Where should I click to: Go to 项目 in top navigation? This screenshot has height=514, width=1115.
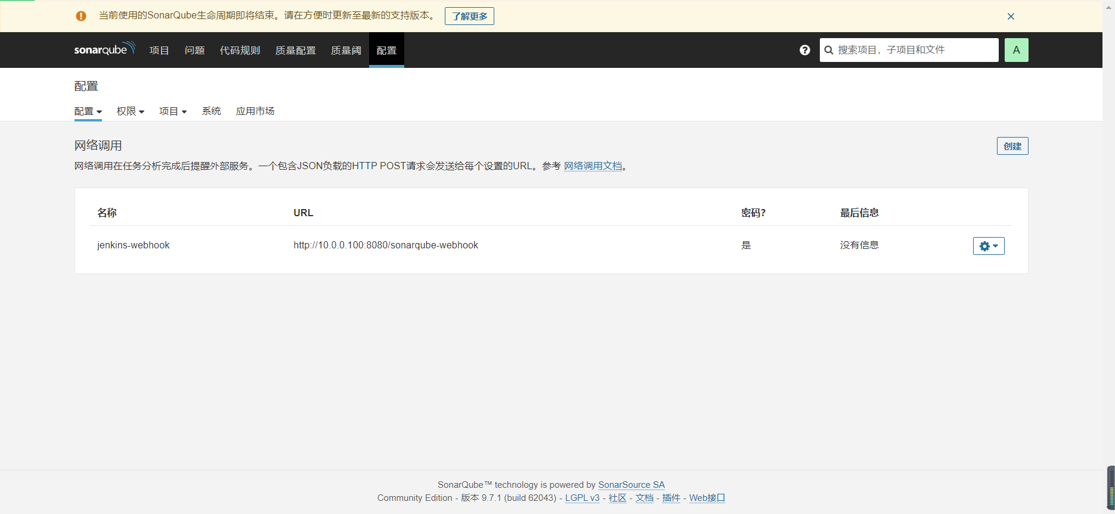(159, 51)
